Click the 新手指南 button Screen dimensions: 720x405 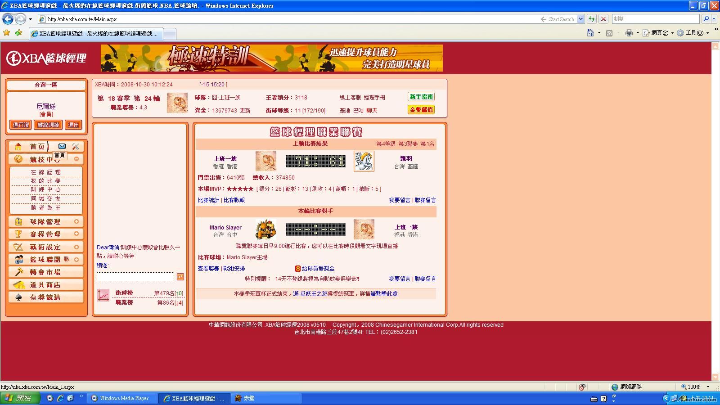tap(421, 97)
